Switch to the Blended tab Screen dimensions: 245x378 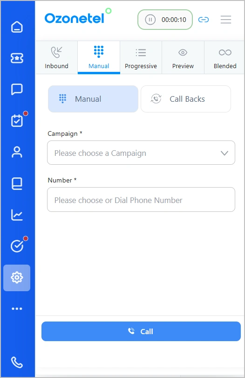pos(225,57)
